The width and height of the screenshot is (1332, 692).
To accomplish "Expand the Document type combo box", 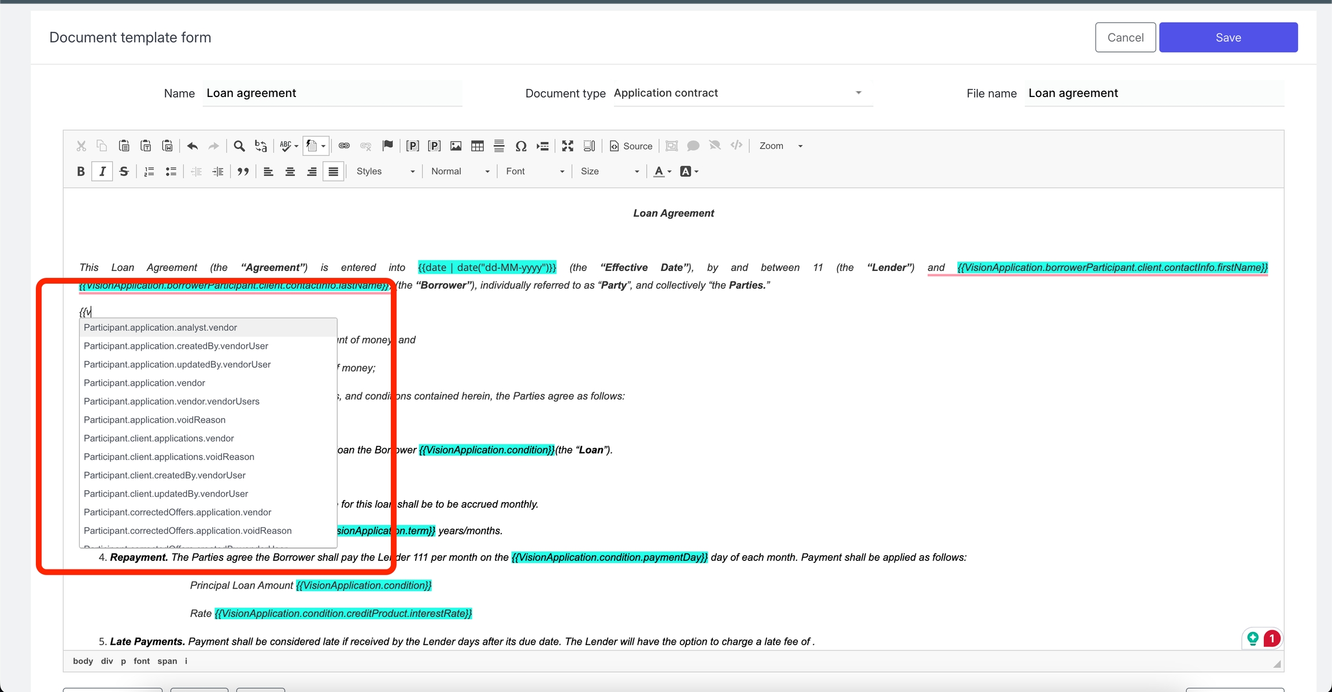I will tap(858, 93).
